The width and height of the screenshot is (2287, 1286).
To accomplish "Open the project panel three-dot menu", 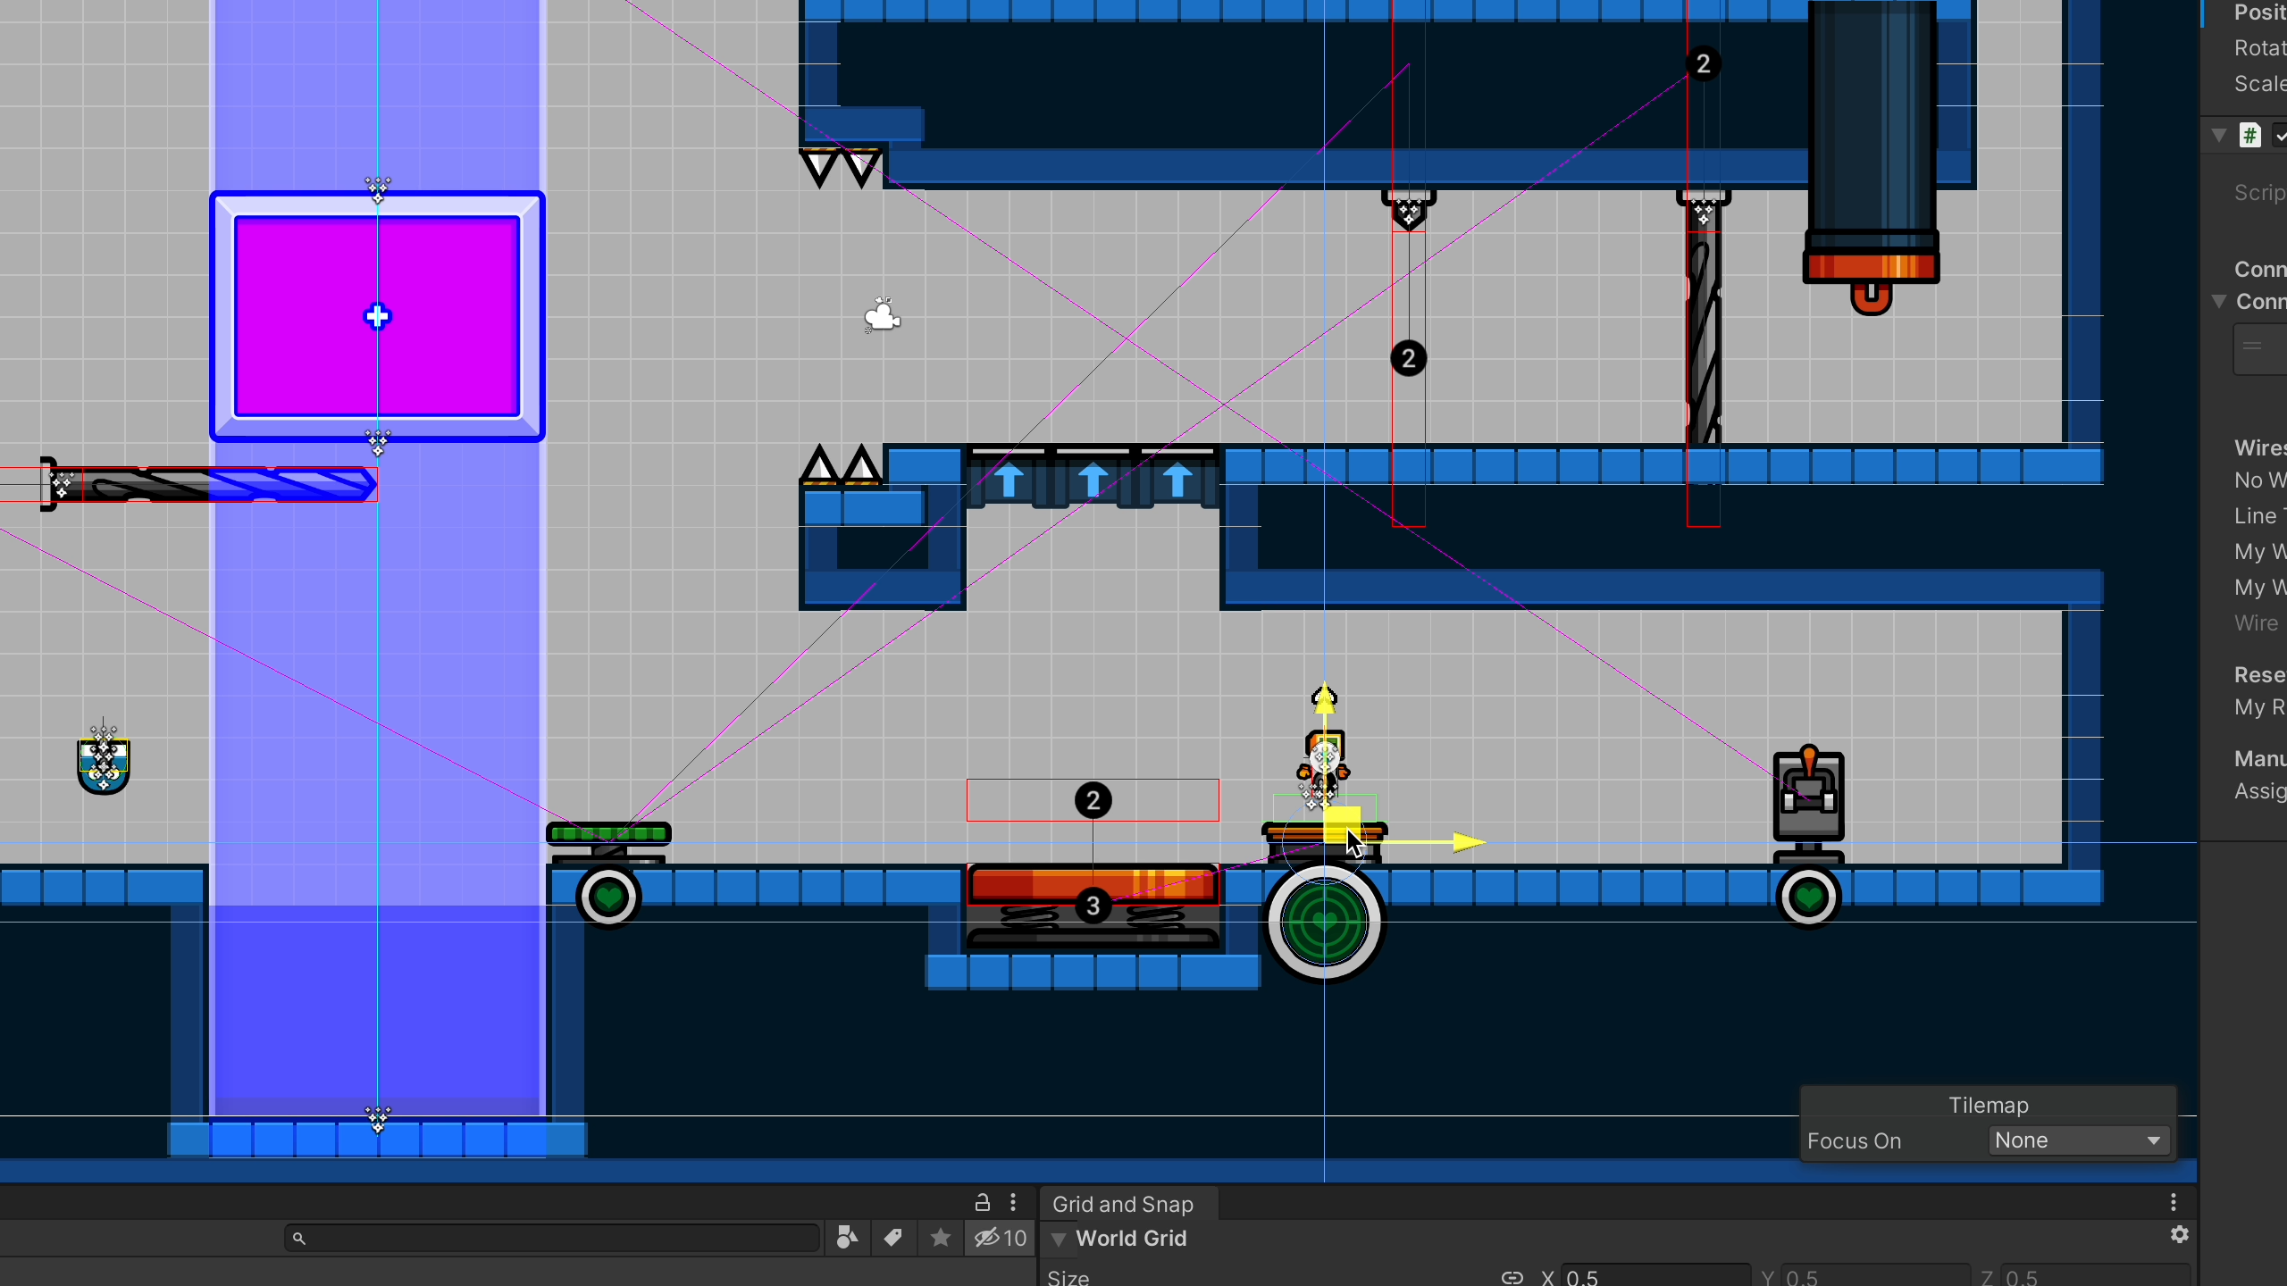I will pos(1013,1202).
